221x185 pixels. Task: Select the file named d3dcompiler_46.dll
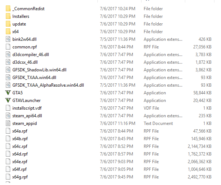pyautogui.click(x=31, y=55)
